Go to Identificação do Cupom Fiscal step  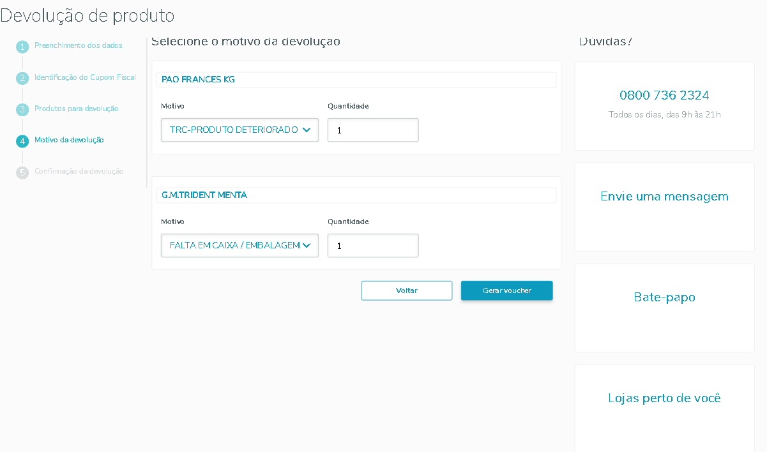(x=85, y=77)
